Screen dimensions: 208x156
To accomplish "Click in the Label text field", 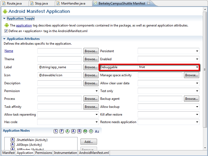I will 59,67.
